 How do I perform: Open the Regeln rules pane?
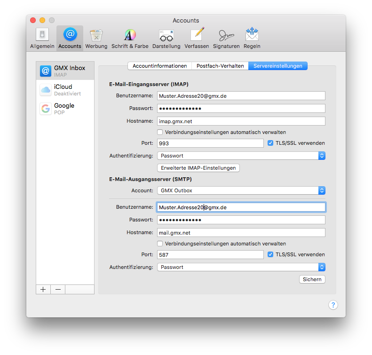252,38
